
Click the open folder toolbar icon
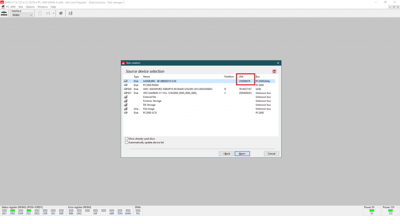pos(48,13)
